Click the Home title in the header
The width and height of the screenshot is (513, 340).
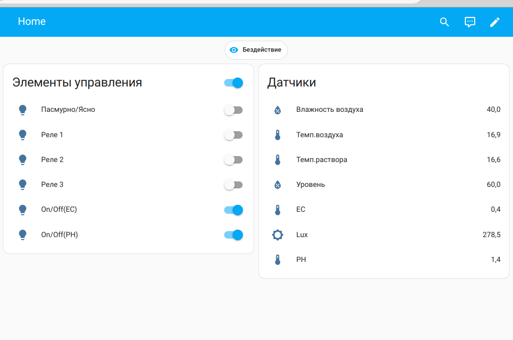31,22
